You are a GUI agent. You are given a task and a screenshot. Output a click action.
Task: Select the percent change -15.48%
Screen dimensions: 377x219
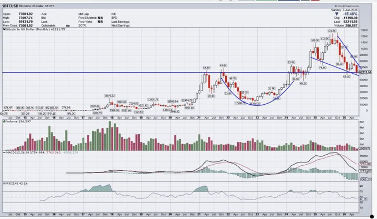pyautogui.click(x=350, y=14)
